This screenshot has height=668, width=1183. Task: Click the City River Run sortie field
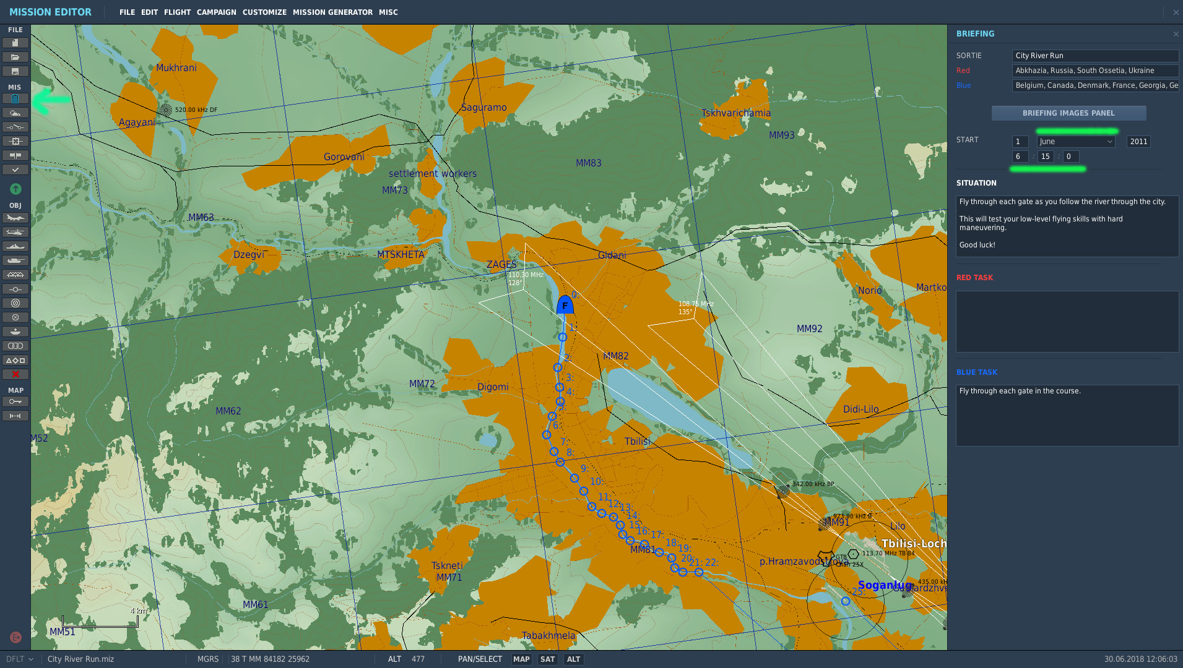pos(1095,56)
